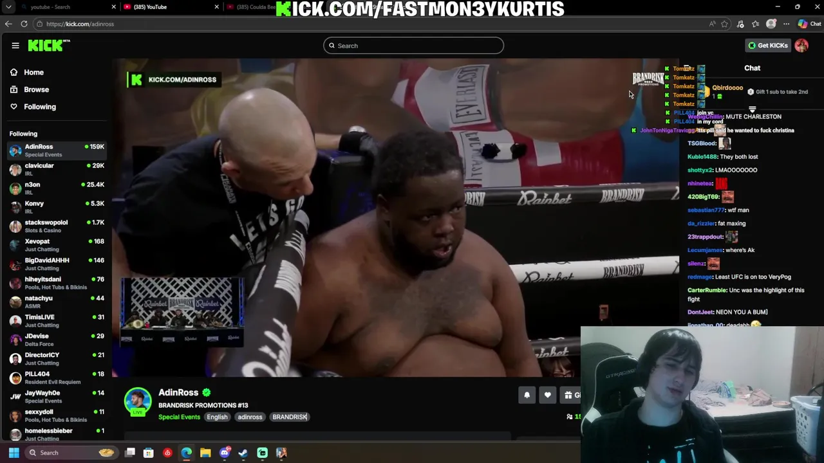Click the BRANDRISK tag
This screenshot has width=824, height=463.
[290, 417]
